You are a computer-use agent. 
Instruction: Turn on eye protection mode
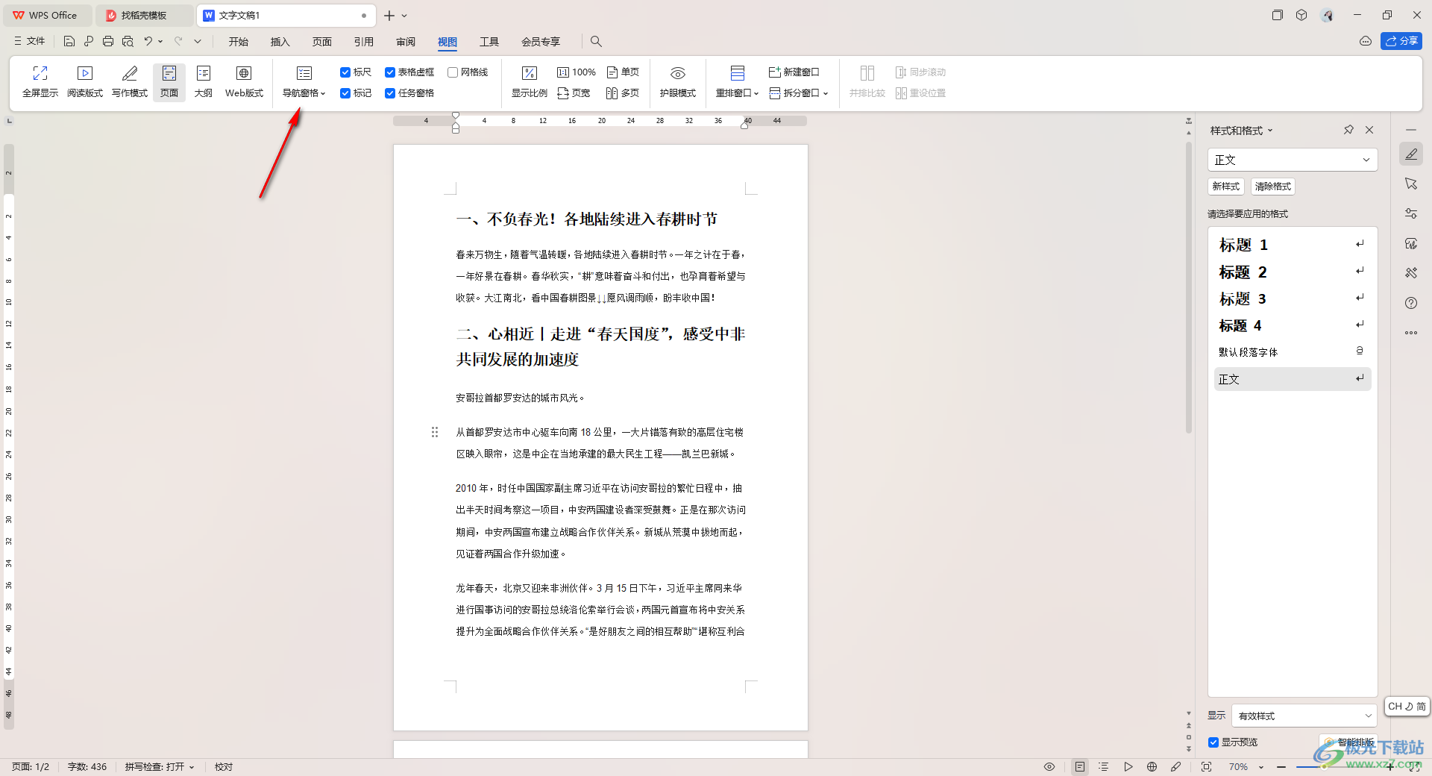click(677, 81)
